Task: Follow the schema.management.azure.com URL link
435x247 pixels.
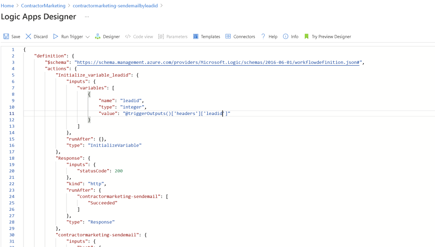Action: click(x=218, y=63)
